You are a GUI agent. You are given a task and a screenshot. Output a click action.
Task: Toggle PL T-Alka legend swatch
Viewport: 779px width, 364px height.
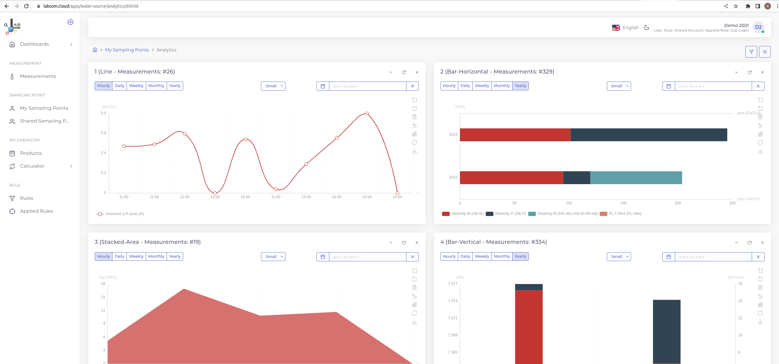tap(603, 214)
